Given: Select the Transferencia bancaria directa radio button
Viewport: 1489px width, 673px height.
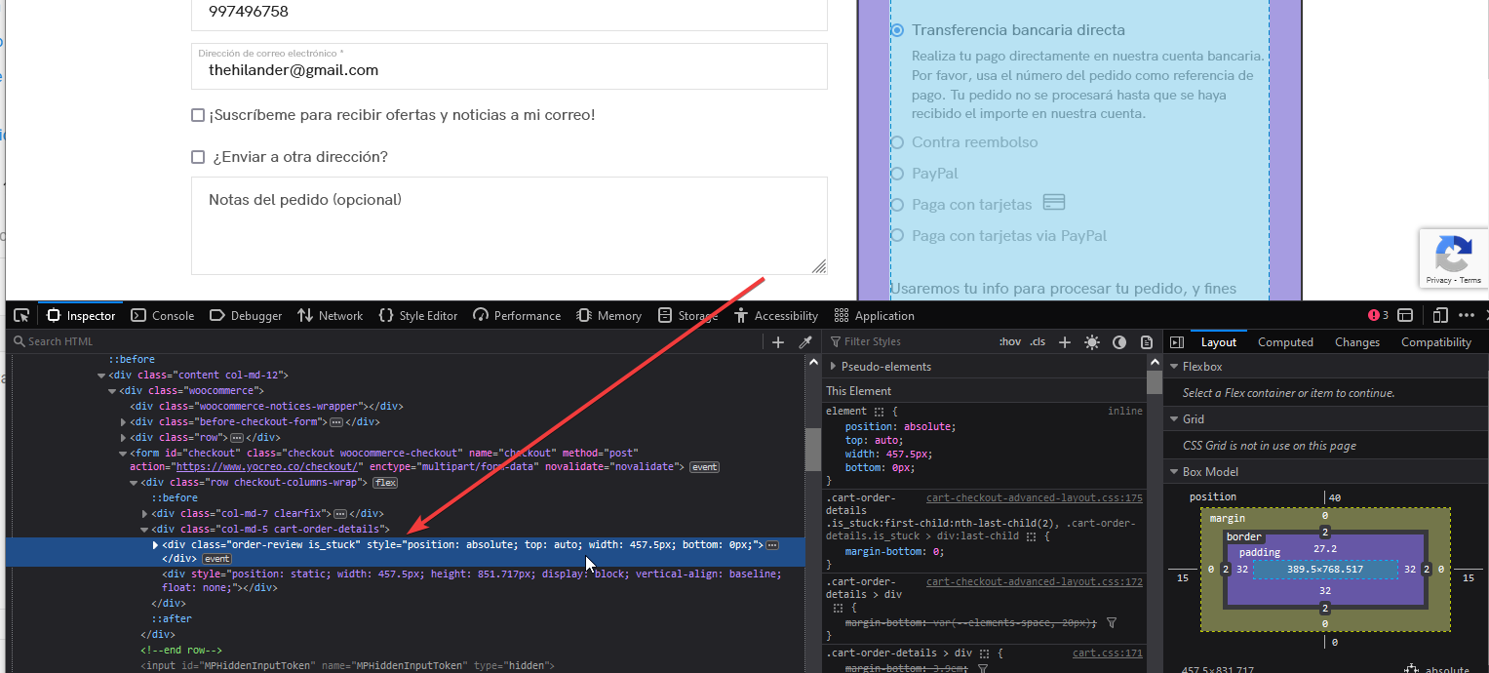Looking at the screenshot, I should click(897, 30).
